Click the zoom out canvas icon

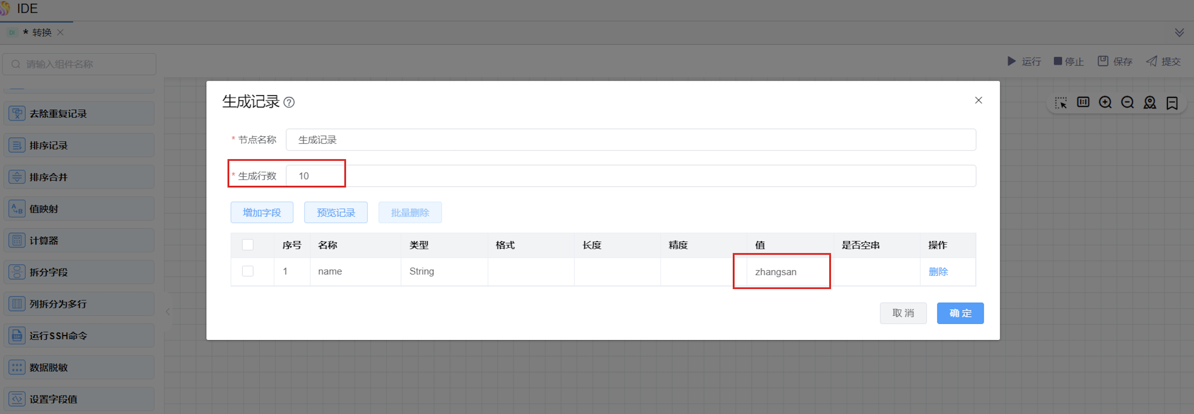pos(1127,102)
